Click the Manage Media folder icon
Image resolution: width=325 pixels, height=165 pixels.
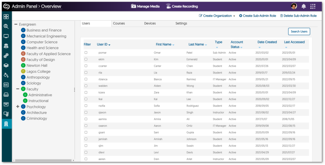[134, 6]
